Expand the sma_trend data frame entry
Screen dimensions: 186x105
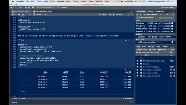(x=137, y=29)
